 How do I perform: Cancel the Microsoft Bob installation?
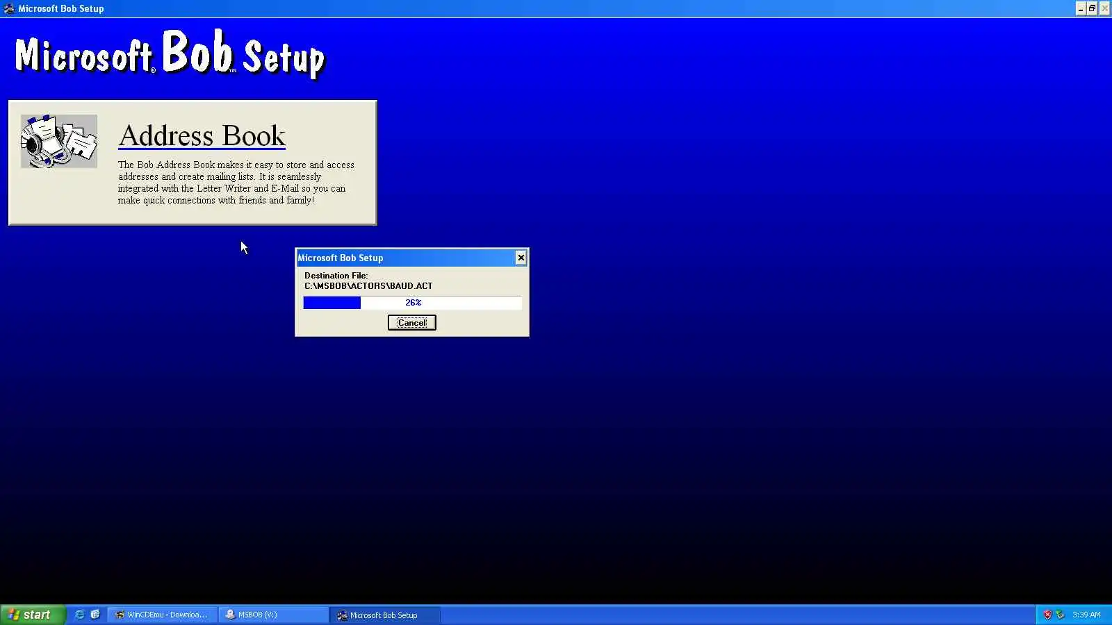click(x=411, y=322)
